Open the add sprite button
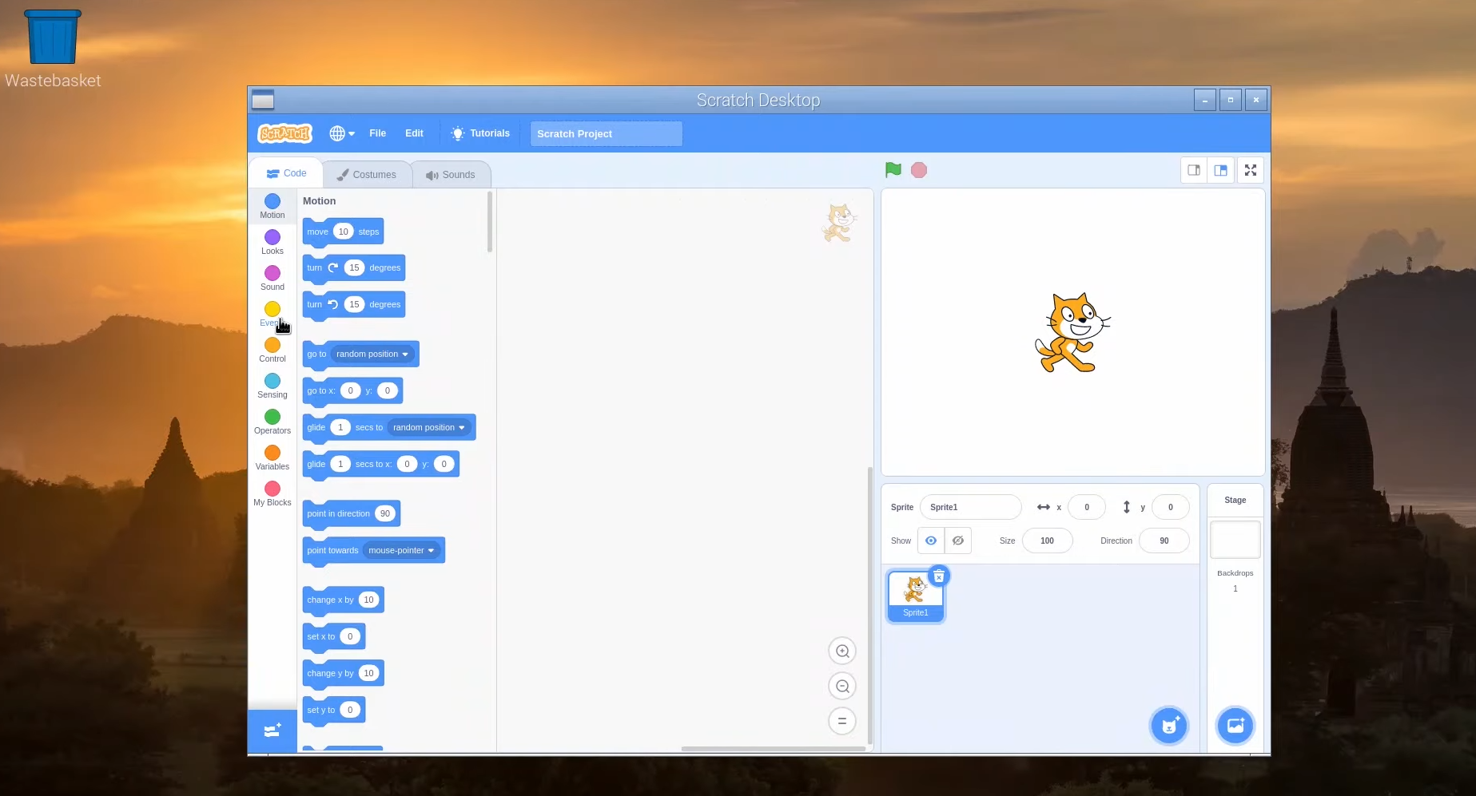Viewport: 1476px width, 796px height. pos(1169,725)
